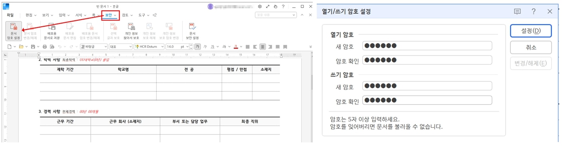Click the new document icon
Screen dimensions: 562x146
[10, 47]
